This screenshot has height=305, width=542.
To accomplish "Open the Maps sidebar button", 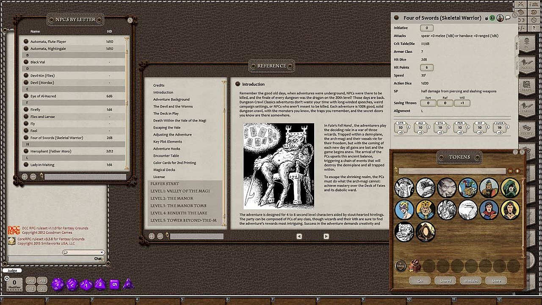I will click(x=528, y=86).
